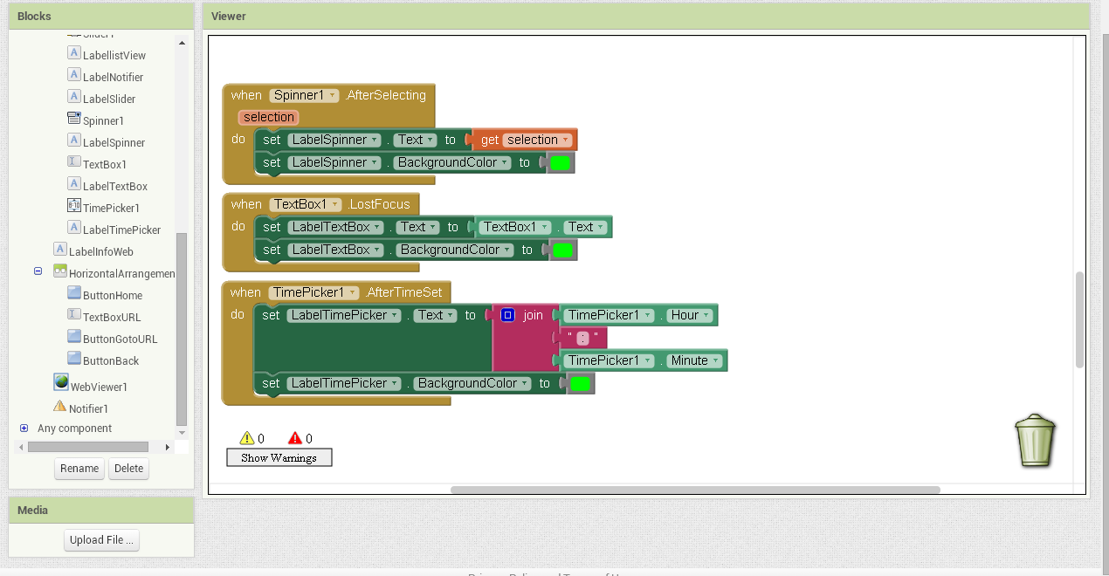Image resolution: width=1109 pixels, height=576 pixels.
Task: Open the join block mutator icon
Action: point(508,315)
